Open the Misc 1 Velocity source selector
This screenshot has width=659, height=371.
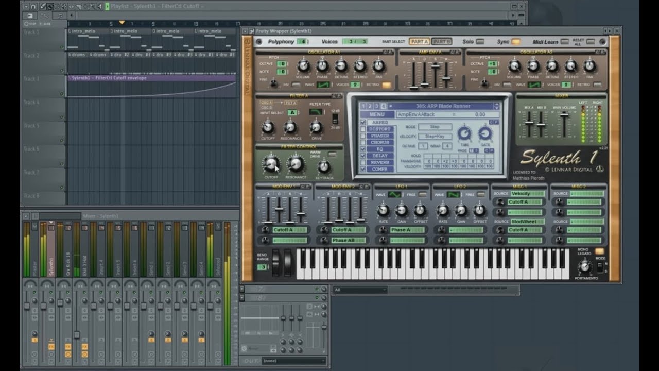pos(528,194)
